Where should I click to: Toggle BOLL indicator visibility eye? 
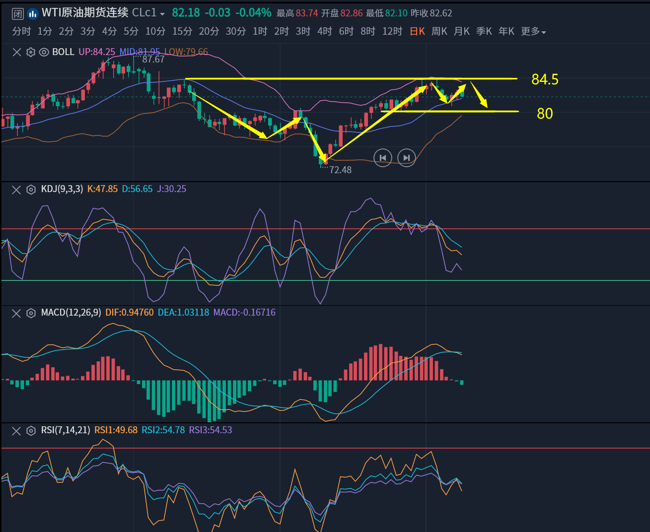44,52
